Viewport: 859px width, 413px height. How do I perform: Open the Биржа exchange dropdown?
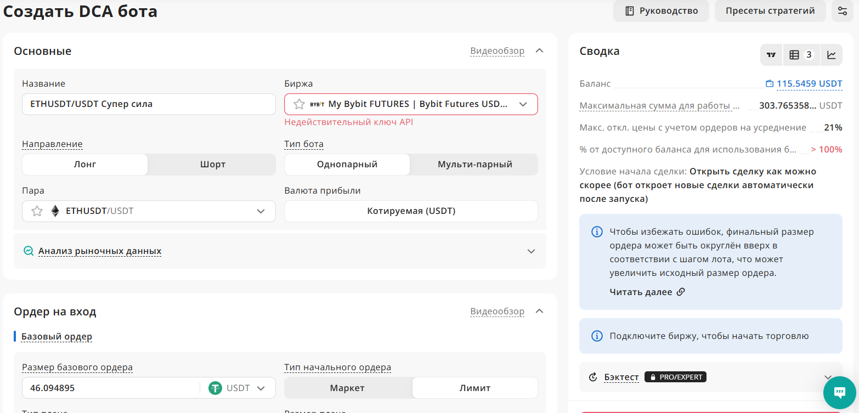522,104
